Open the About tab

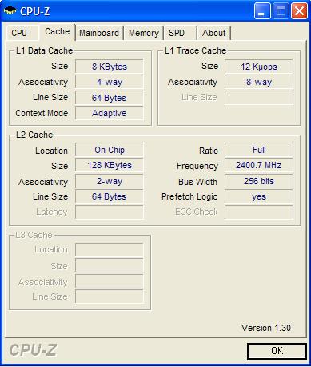(x=214, y=33)
